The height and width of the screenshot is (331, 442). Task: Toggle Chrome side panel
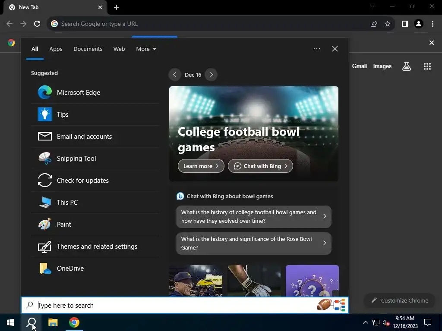point(405,24)
